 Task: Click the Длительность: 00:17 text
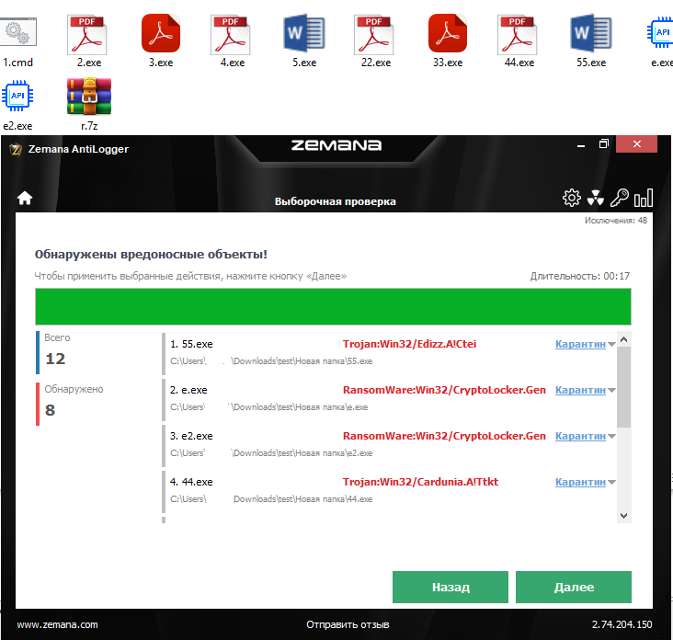[x=580, y=276]
